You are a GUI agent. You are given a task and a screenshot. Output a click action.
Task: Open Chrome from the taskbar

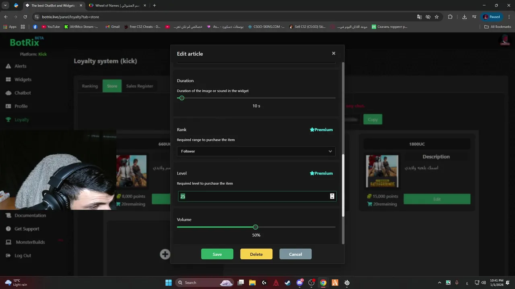tap(323, 283)
